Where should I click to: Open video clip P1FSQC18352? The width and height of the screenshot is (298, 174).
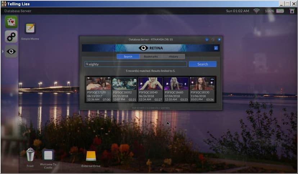click(x=124, y=90)
